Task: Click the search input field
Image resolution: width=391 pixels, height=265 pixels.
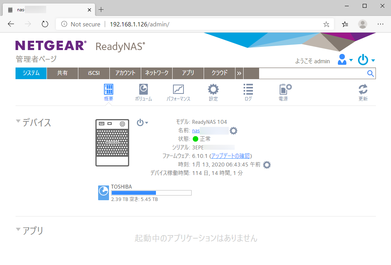Action: tap(313, 73)
